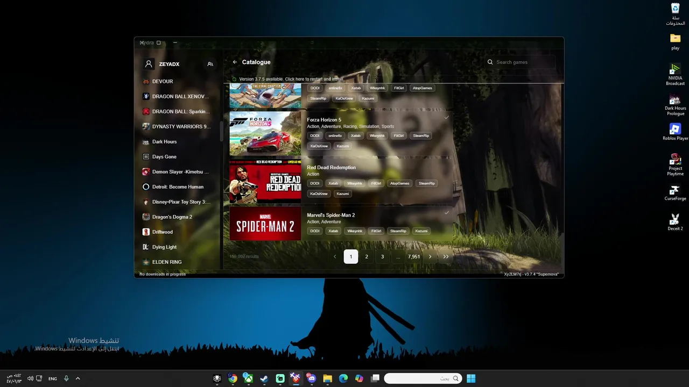Click the Forza Horizon 5 title
This screenshot has height=387, width=689.
pos(324,120)
